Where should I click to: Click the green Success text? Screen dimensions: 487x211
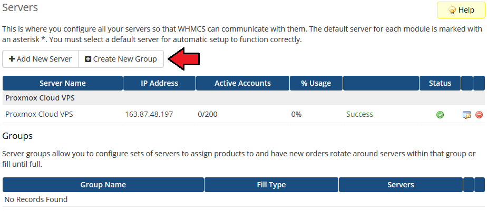(x=359, y=114)
